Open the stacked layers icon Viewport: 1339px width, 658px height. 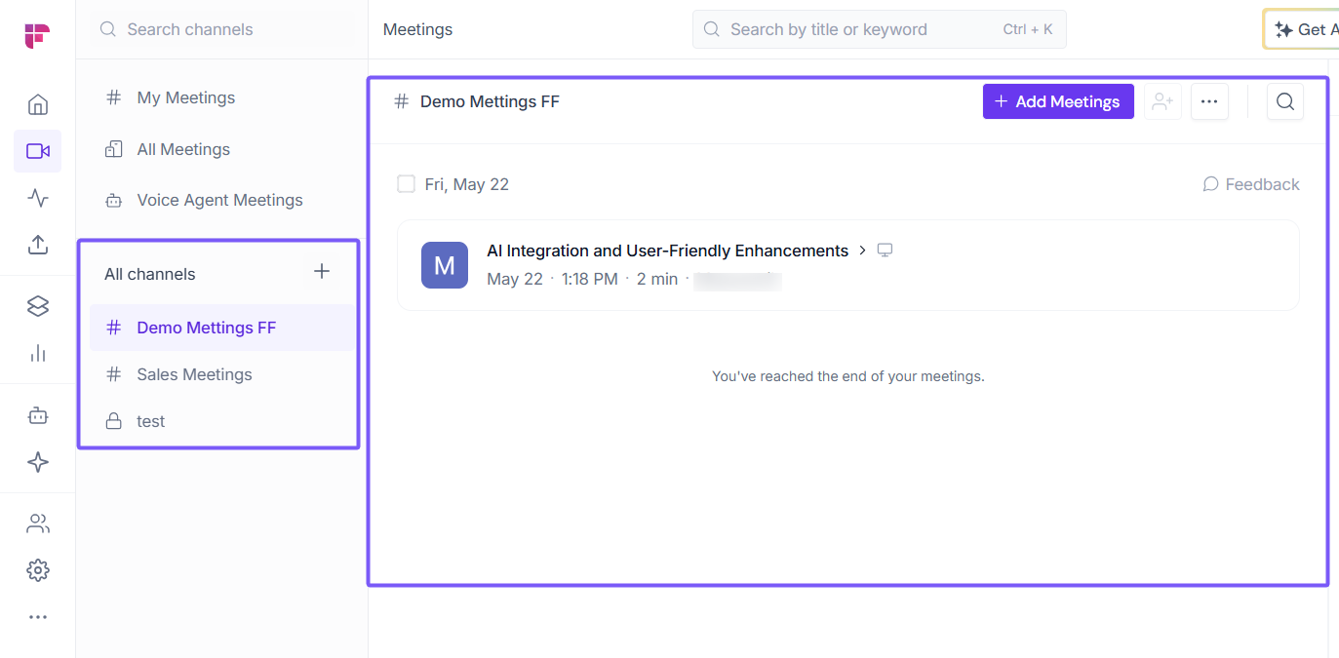tap(38, 306)
